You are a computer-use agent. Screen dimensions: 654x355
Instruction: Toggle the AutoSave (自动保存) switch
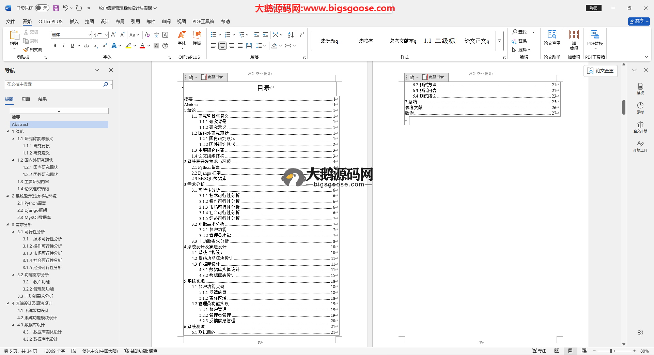coord(42,8)
